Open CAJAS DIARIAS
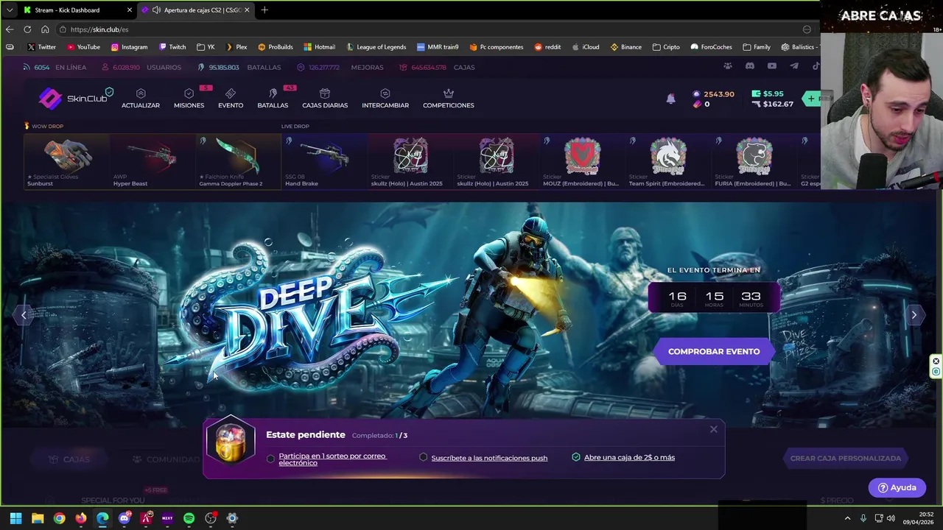943x530 pixels. [325, 99]
